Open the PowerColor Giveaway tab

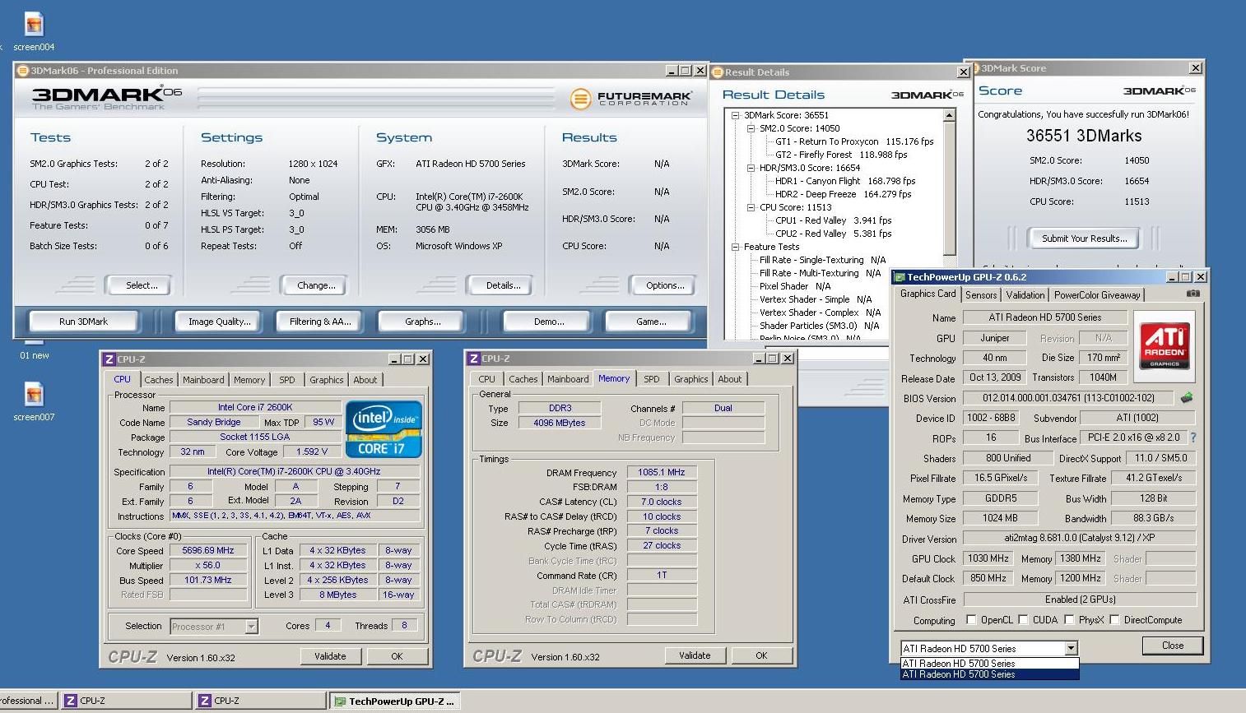click(x=1097, y=294)
